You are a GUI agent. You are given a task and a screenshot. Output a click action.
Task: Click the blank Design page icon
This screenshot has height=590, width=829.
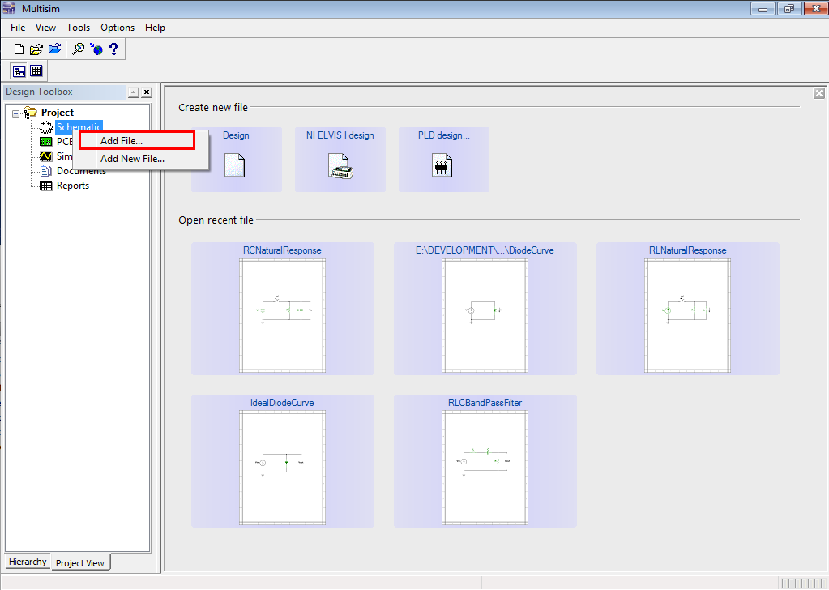pyautogui.click(x=235, y=165)
